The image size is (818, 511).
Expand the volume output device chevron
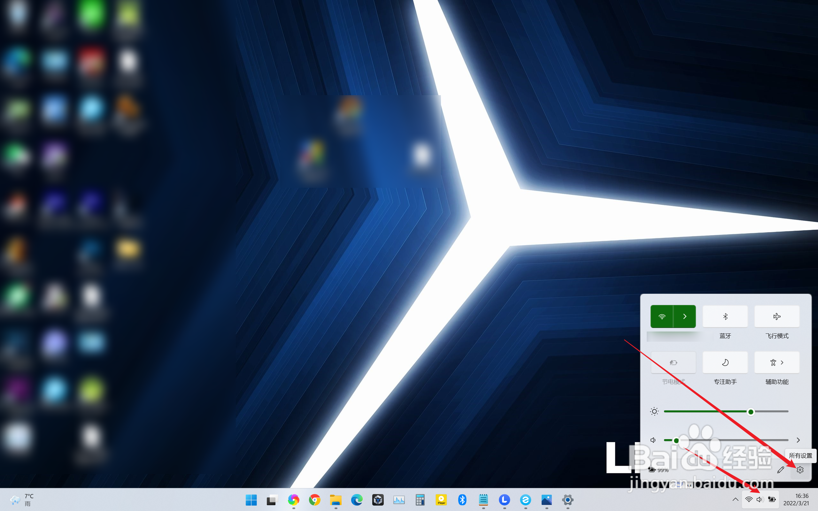(x=798, y=440)
